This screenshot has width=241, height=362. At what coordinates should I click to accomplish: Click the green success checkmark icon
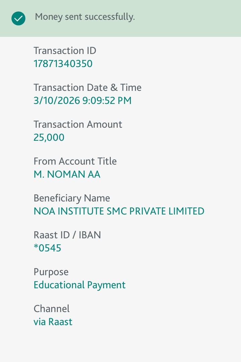[x=18, y=18]
